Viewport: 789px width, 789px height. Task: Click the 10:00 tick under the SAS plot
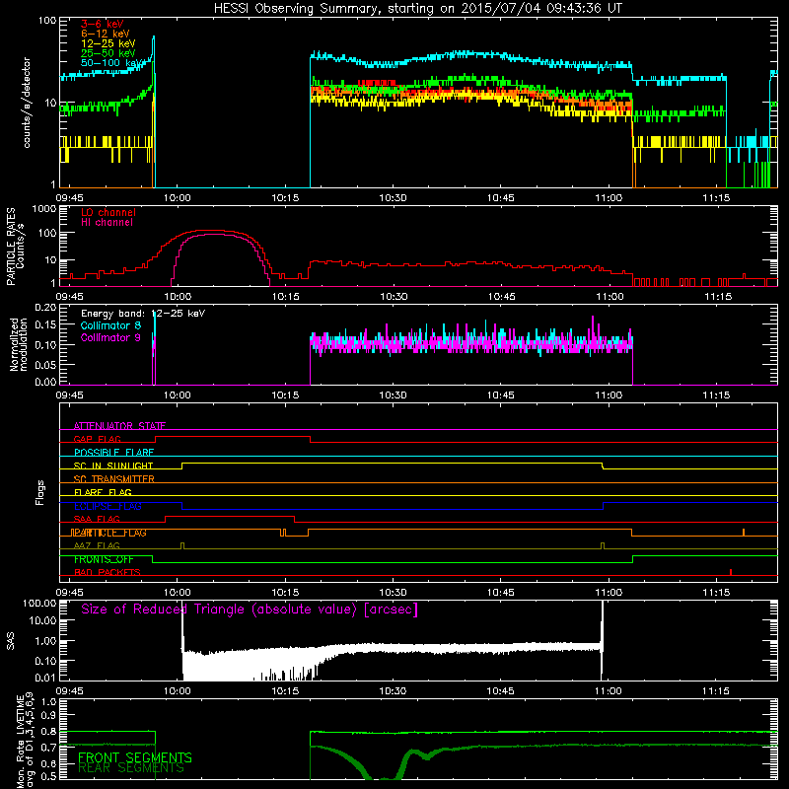coord(178,691)
